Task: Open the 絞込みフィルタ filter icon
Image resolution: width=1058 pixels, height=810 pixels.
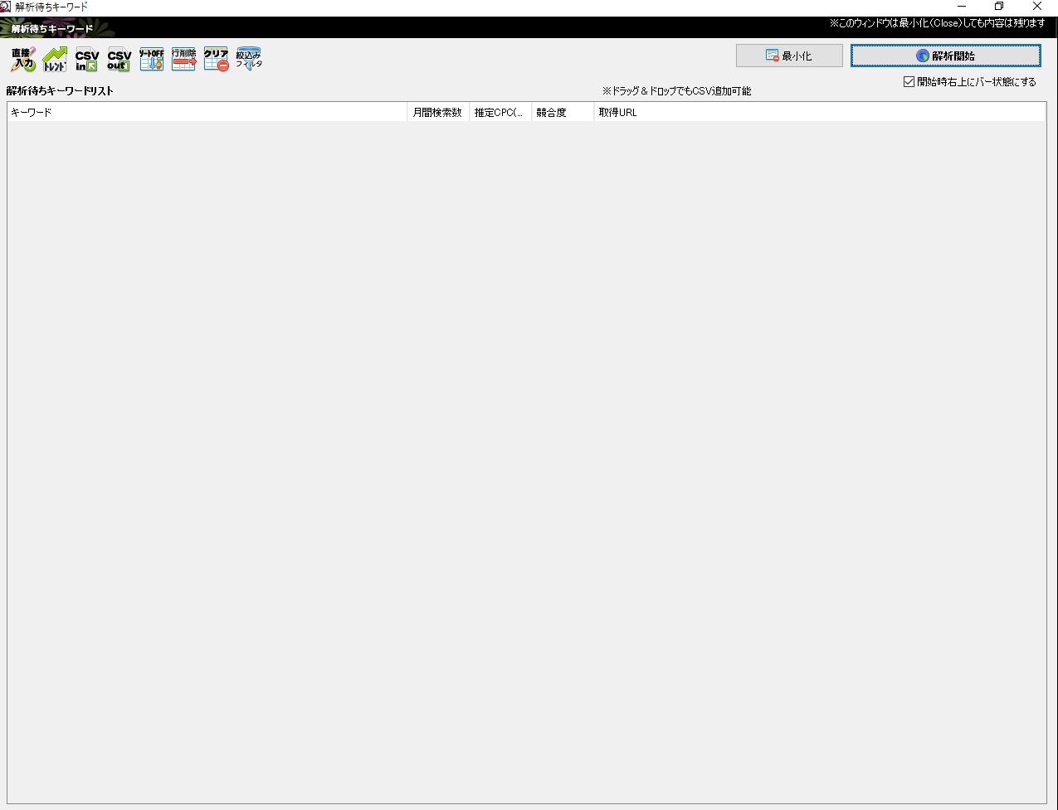Action: pos(248,59)
